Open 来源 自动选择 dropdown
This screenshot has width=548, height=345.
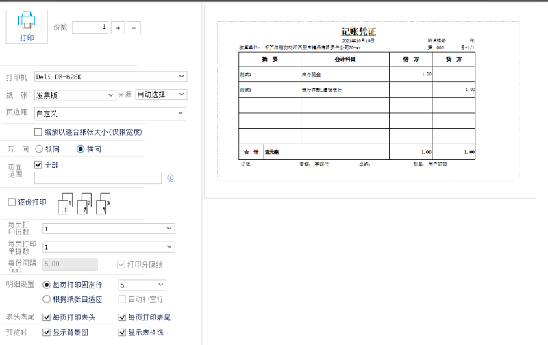(160, 94)
